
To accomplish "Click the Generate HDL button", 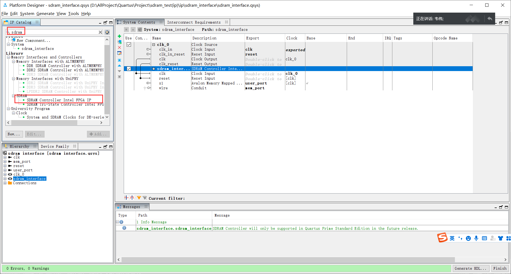I will coord(471,268).
